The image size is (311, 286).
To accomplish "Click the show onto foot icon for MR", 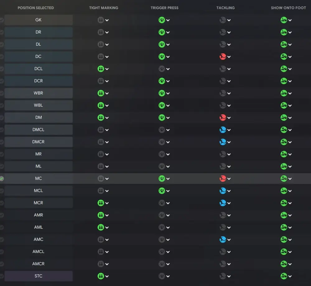I will [284, 154].
